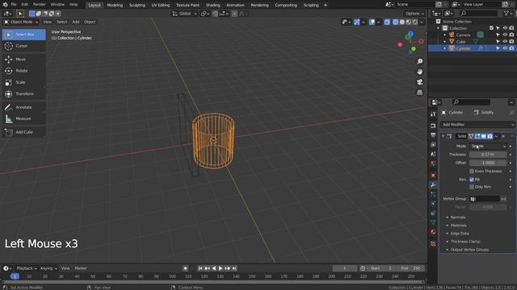Hide the Cylinder in viewport eye icon

coord(505,48)
